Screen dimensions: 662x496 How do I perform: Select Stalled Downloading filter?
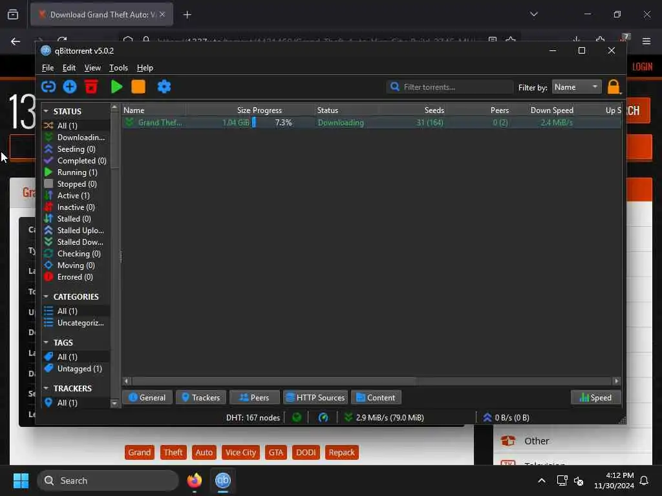76,242
